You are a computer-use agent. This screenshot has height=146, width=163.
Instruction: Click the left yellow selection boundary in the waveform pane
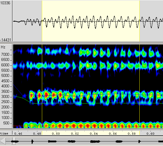[x=42, y=21]
